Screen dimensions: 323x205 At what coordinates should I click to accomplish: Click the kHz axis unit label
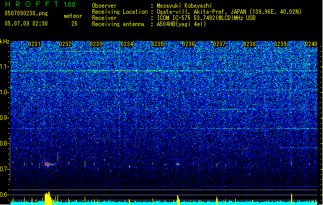(x=5, y=42)
